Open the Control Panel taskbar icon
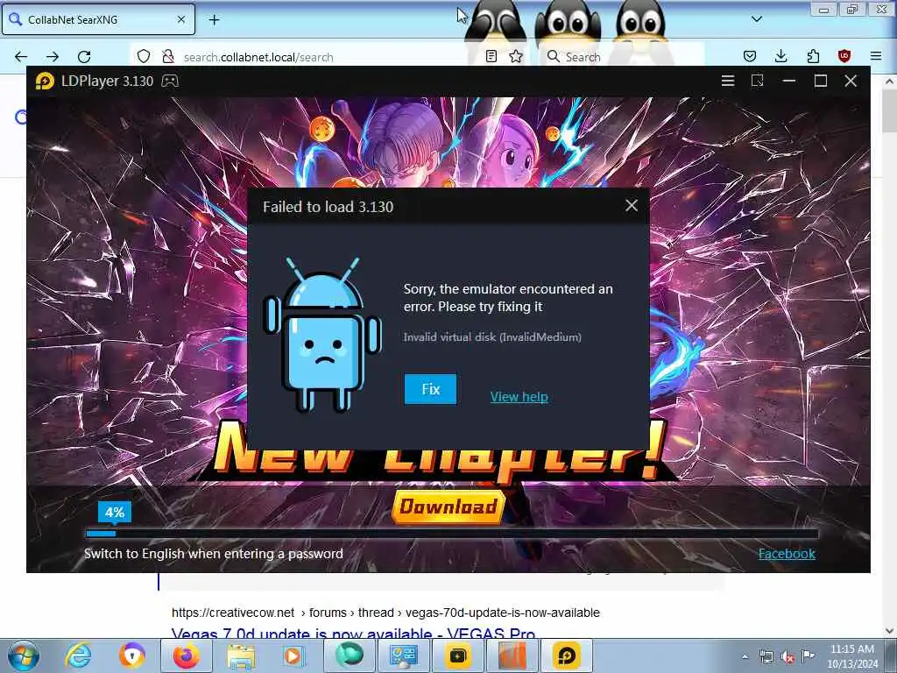Image resolution: width=897 pixels, height=673 pixels. coord(403,655)
